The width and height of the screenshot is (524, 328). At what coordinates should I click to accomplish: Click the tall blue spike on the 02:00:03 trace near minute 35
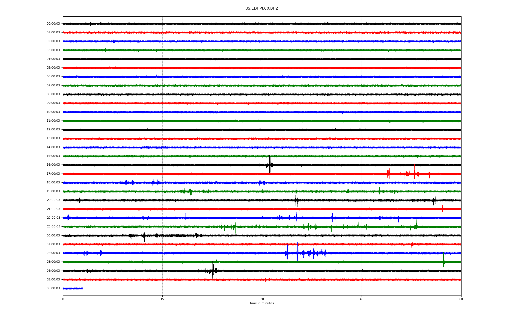tap(298, 251)
